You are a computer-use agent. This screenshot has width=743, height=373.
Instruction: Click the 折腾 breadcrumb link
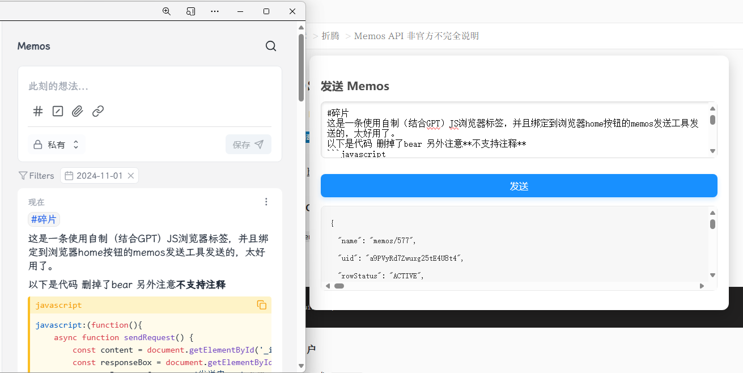[x=330, y=36]
